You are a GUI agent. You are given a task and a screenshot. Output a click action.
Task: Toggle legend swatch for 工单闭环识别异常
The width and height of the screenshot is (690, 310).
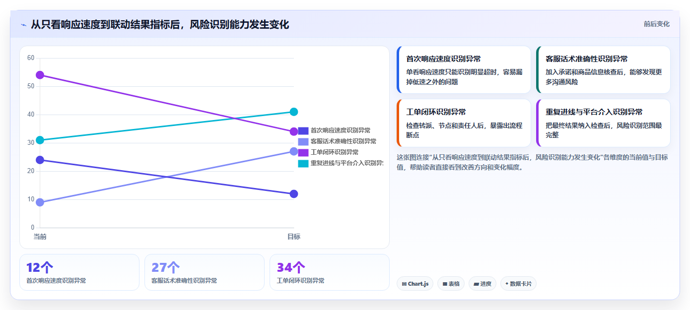coord(303,152)
